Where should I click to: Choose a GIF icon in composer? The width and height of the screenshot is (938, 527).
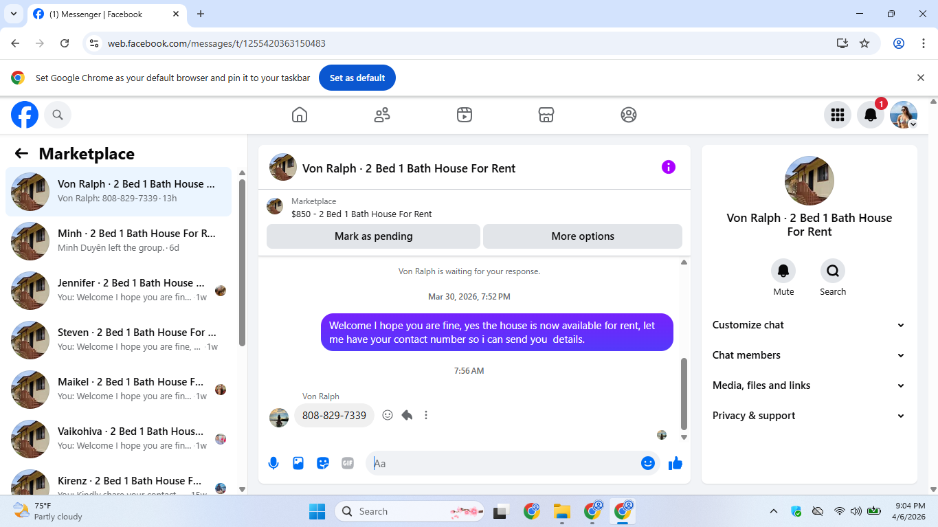point(348,463)
